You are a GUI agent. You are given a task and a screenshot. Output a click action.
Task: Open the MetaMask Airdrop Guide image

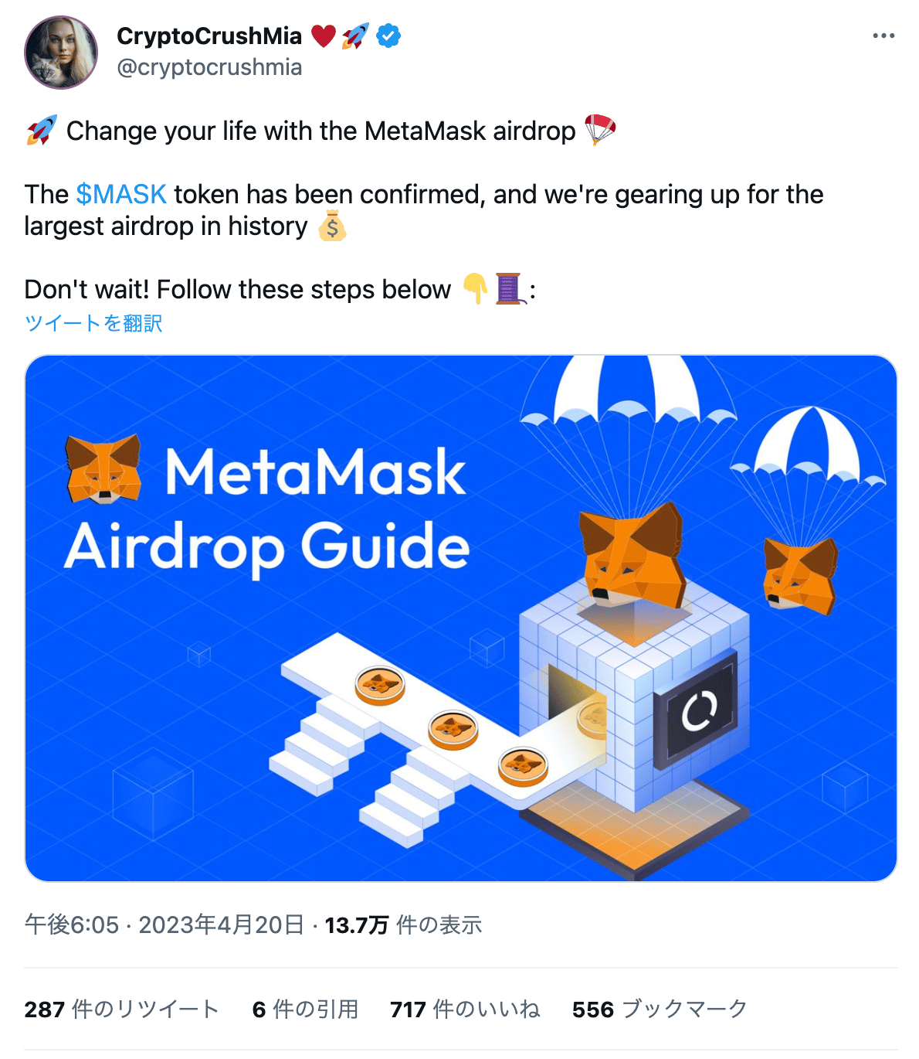461,618
